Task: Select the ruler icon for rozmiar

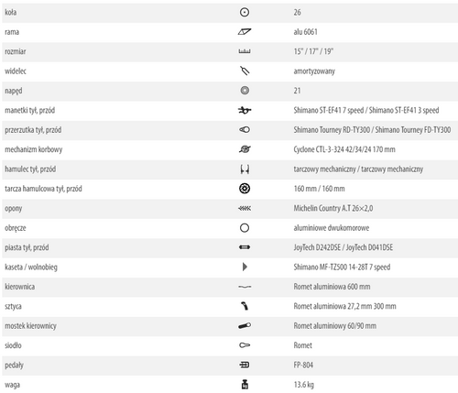Action: click(x=245, y=51)
